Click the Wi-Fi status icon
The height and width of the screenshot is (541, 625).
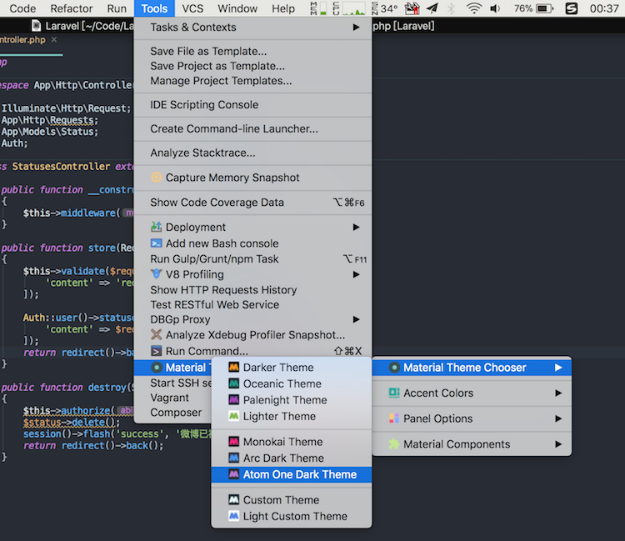pos(473,8)
